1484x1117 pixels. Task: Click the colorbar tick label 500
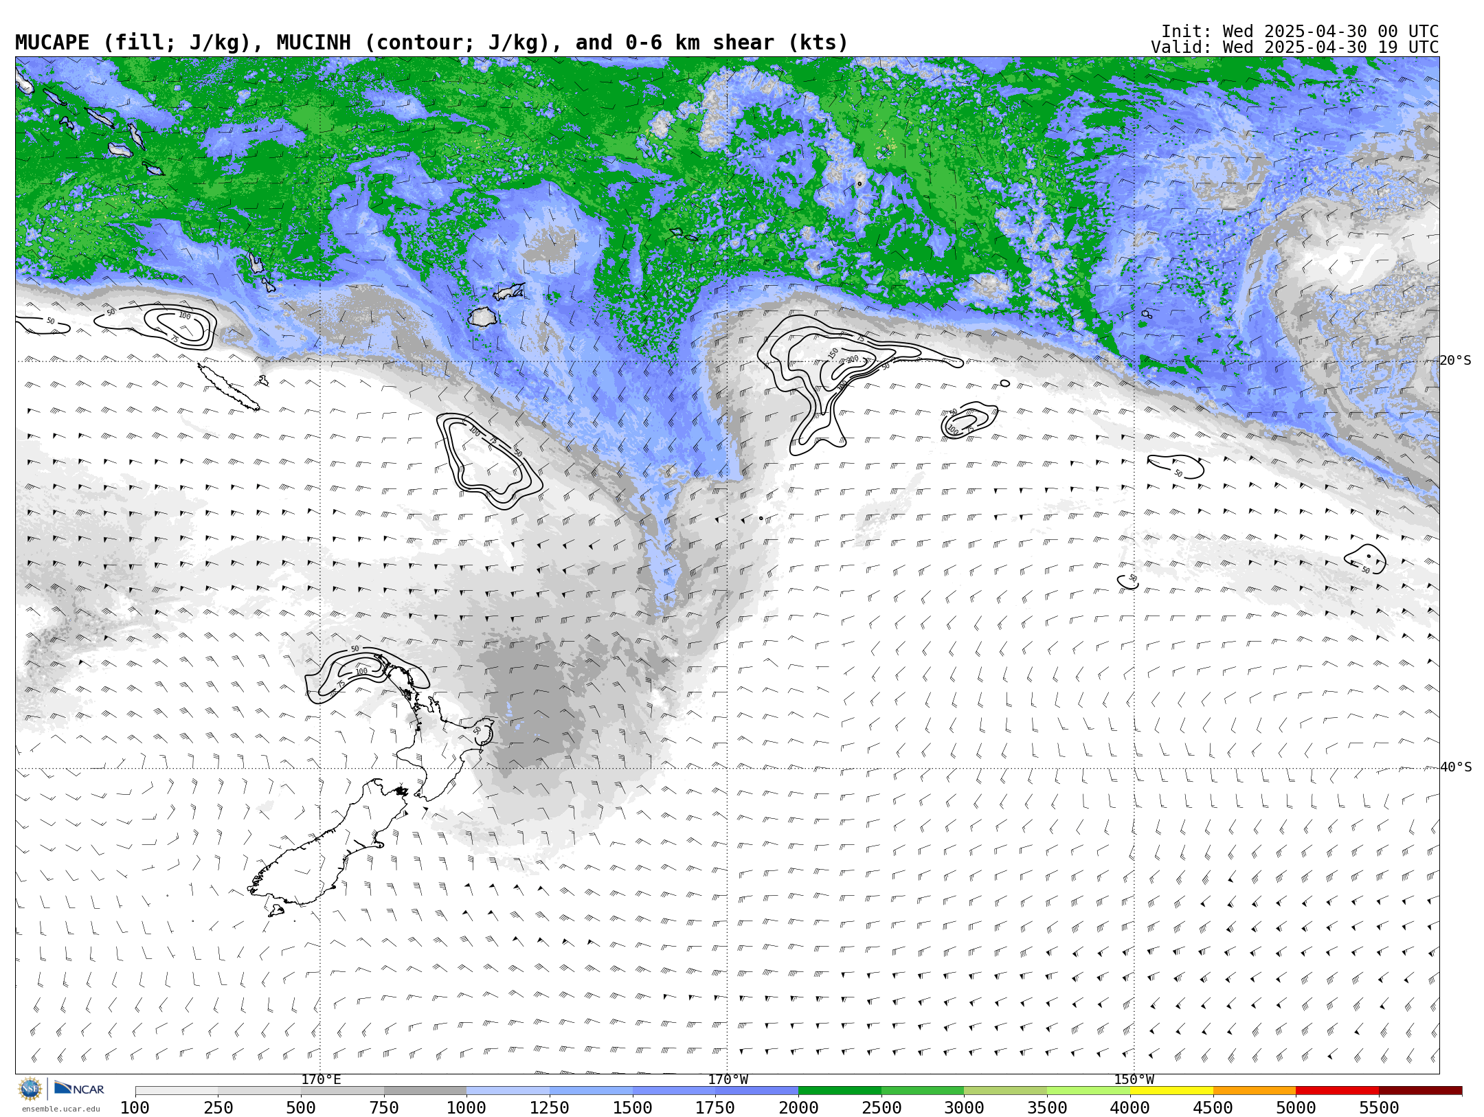coord(301,1108)
